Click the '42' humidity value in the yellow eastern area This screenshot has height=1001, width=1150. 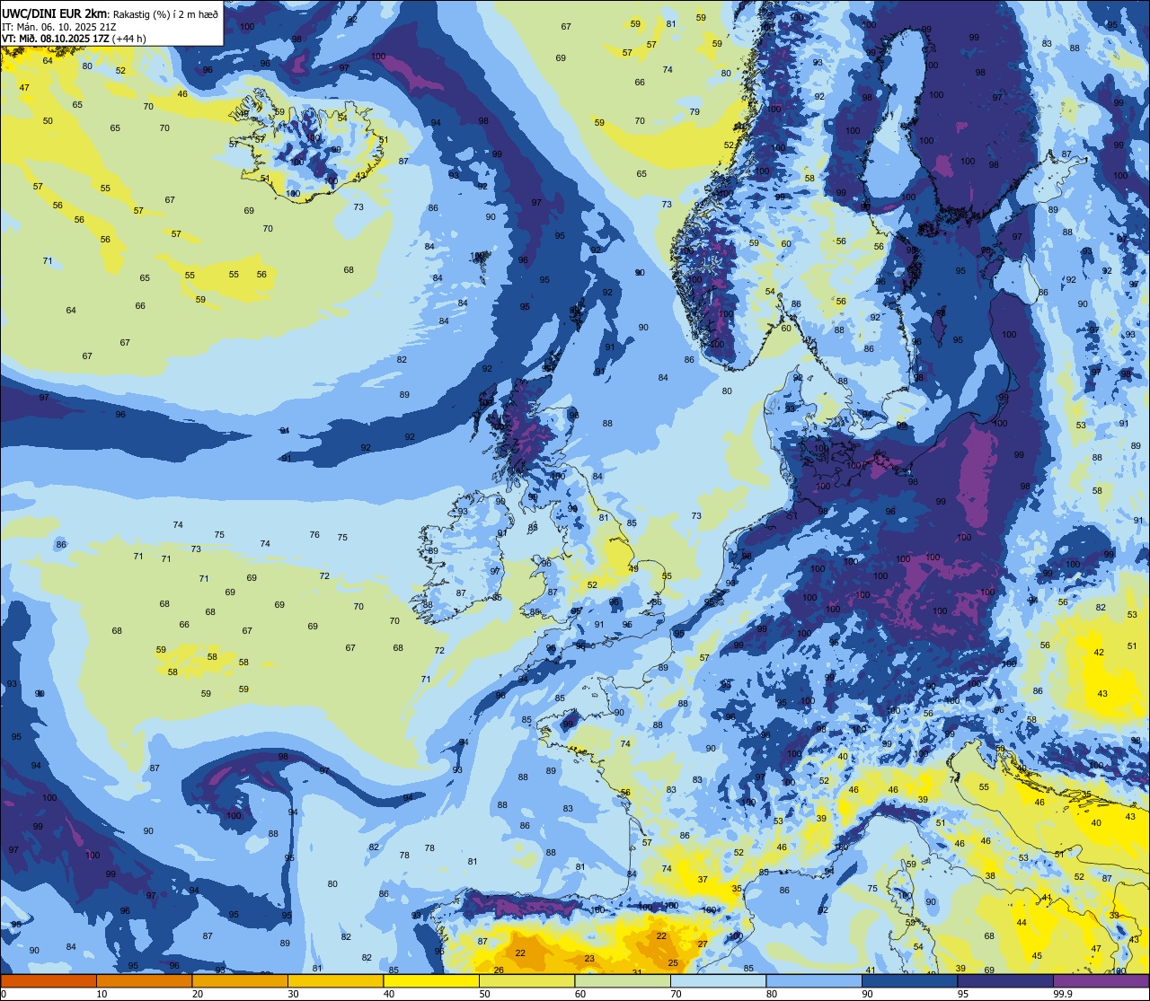click(x=1099, y=653)
